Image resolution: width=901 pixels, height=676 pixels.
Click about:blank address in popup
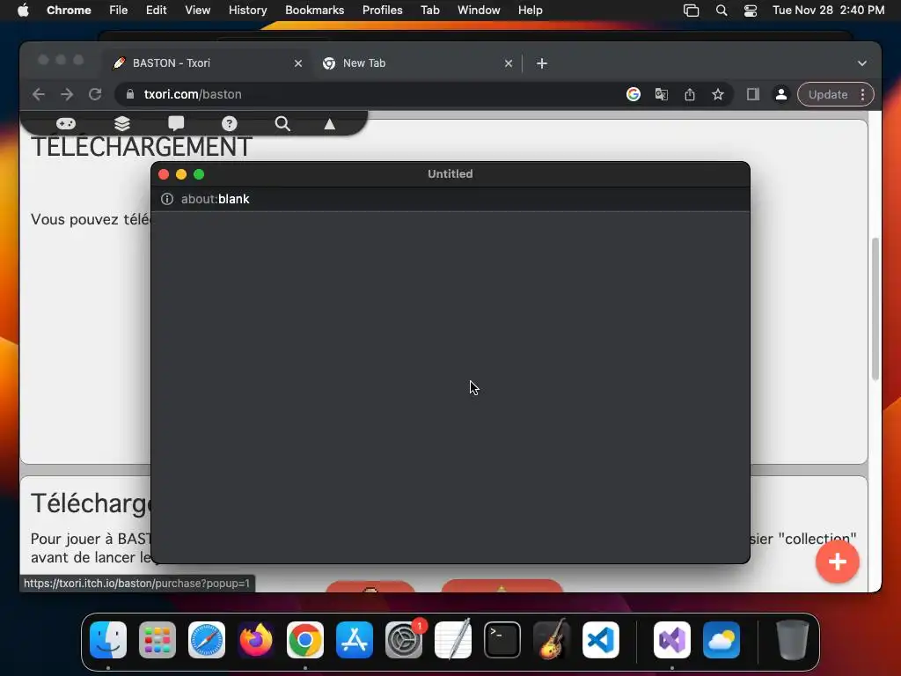215,199
